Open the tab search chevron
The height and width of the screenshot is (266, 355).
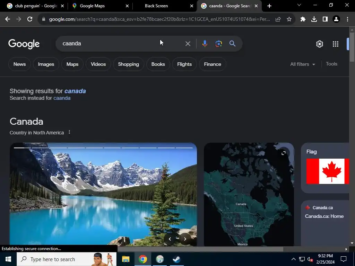pyautogui.click(x=299, y=5)
